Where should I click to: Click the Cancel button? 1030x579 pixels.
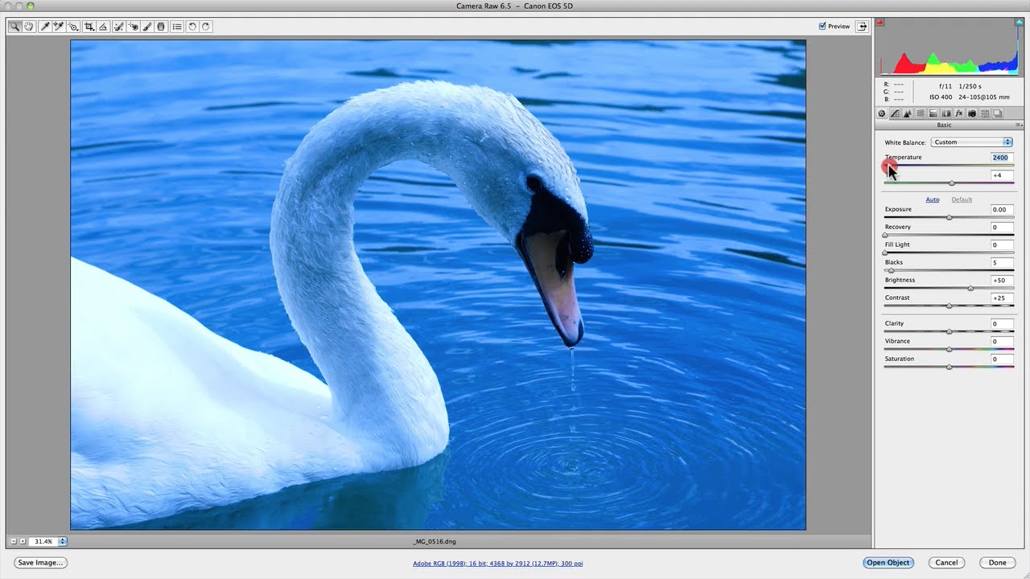[946, 563]
